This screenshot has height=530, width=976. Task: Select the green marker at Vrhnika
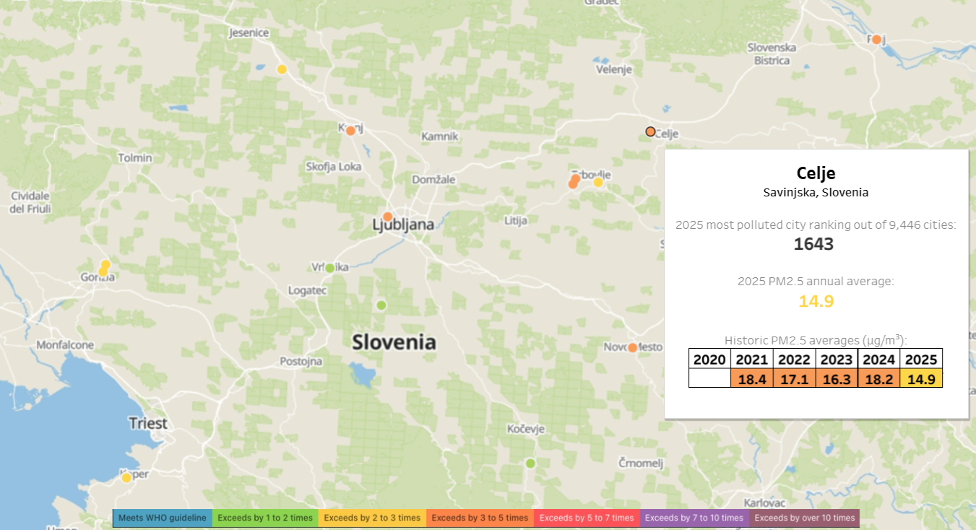tap(329, 268)
